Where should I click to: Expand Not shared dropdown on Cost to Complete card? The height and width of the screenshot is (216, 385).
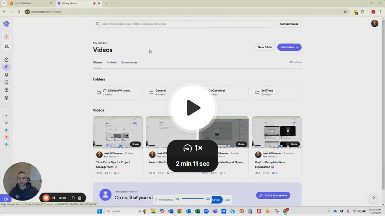pyautogui.click(x=270, y=156)
